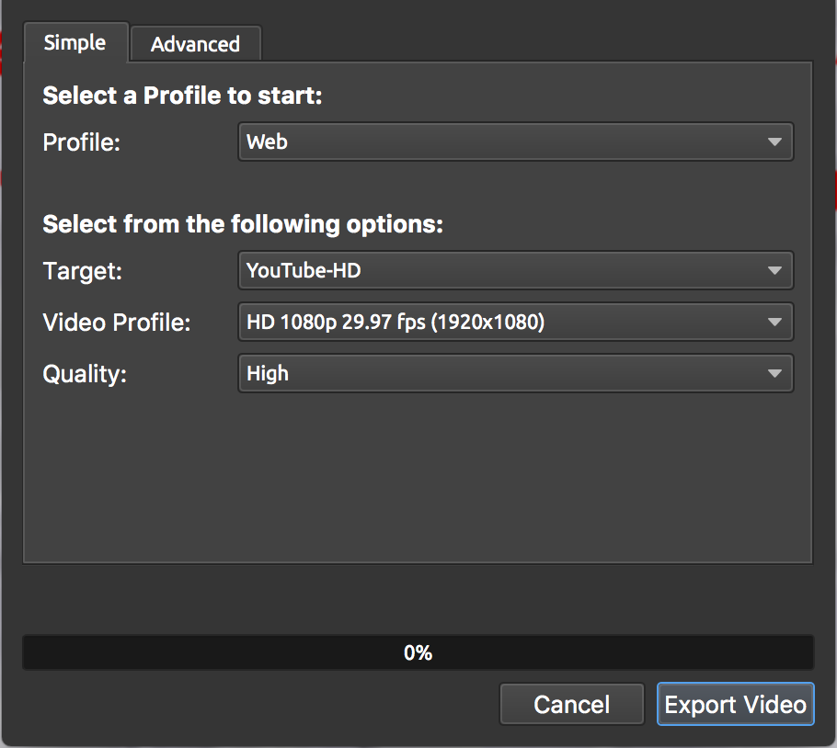Click the 0% export progress bar

(418, 652)
